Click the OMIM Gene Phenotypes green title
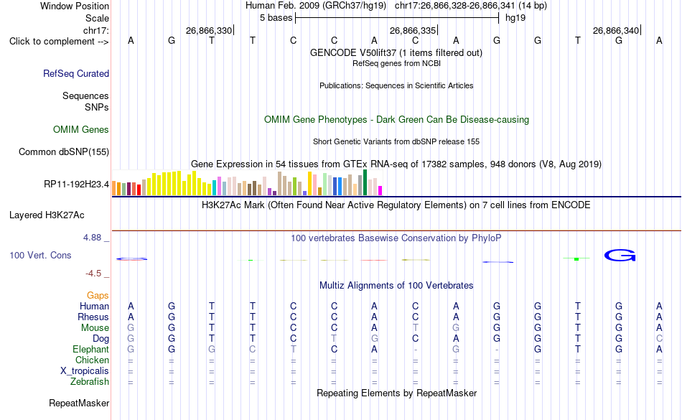 396,120
